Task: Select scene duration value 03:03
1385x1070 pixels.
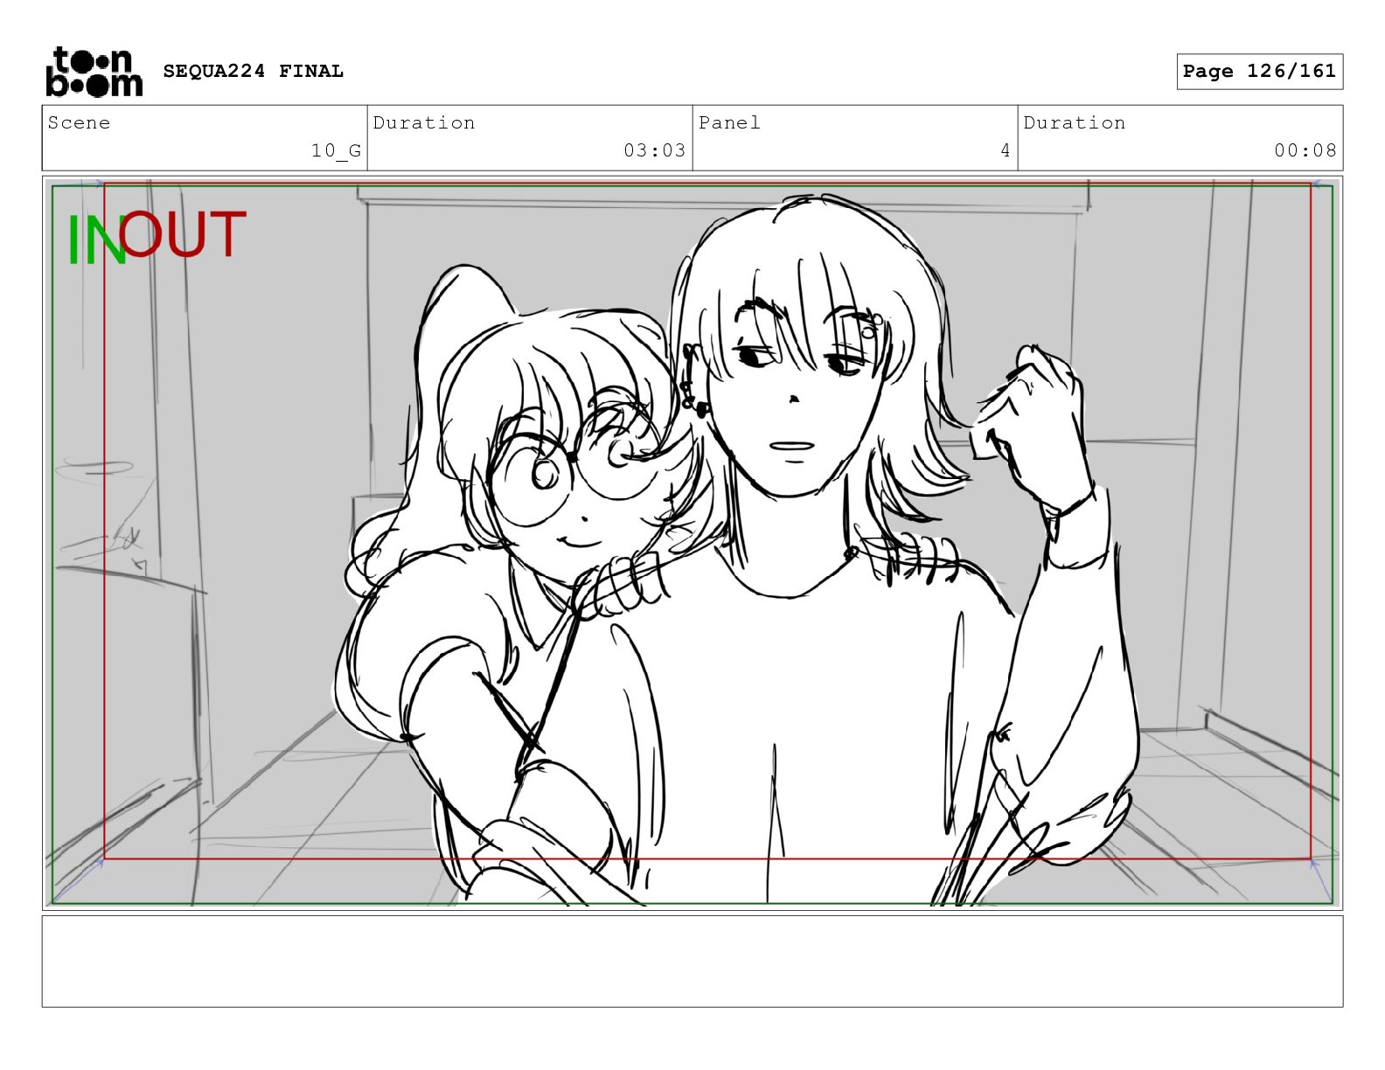Action: pos(655,150)
